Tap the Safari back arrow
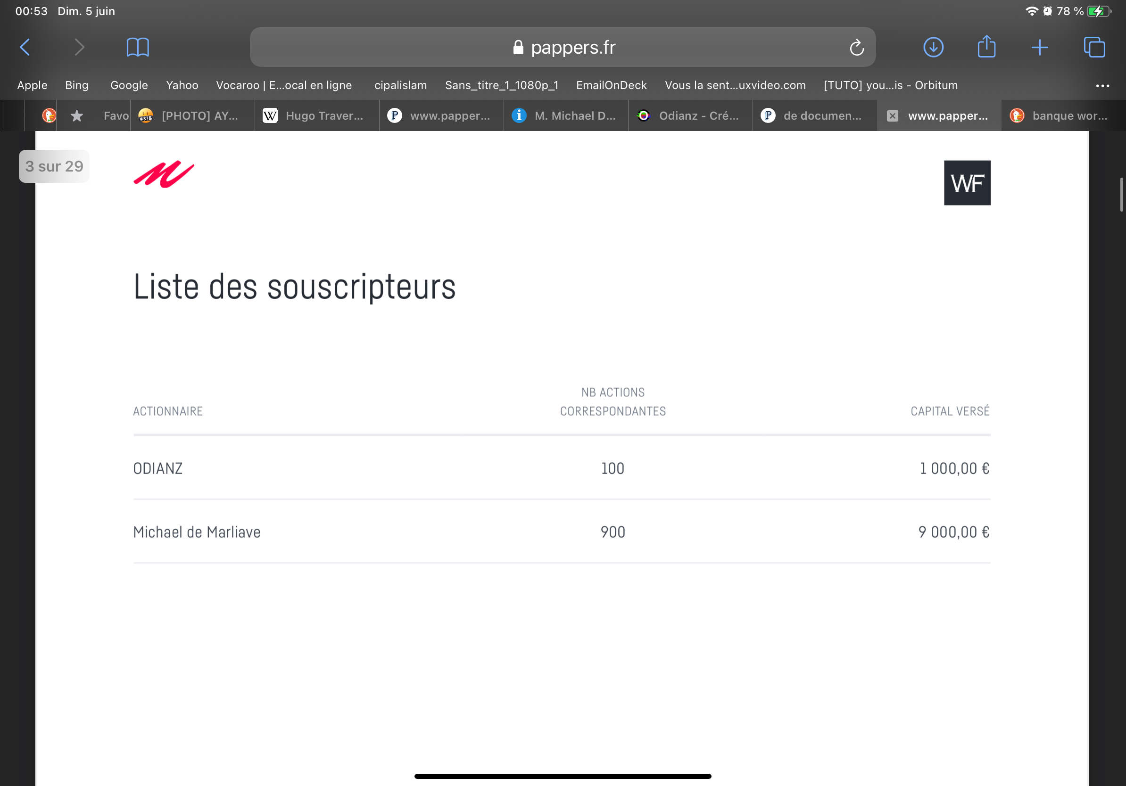 25,48
